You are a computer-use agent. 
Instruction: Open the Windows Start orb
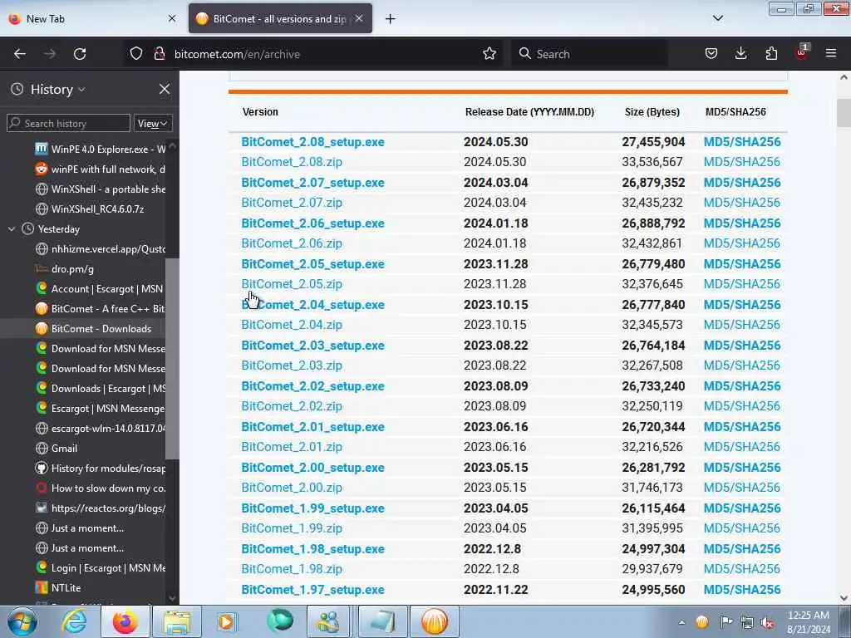(22, 621)
